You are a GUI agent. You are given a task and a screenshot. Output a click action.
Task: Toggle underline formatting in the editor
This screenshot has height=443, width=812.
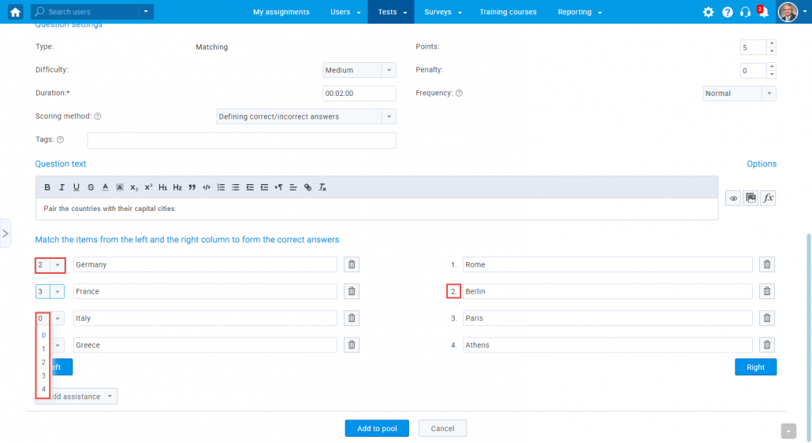tap(76, 187)
